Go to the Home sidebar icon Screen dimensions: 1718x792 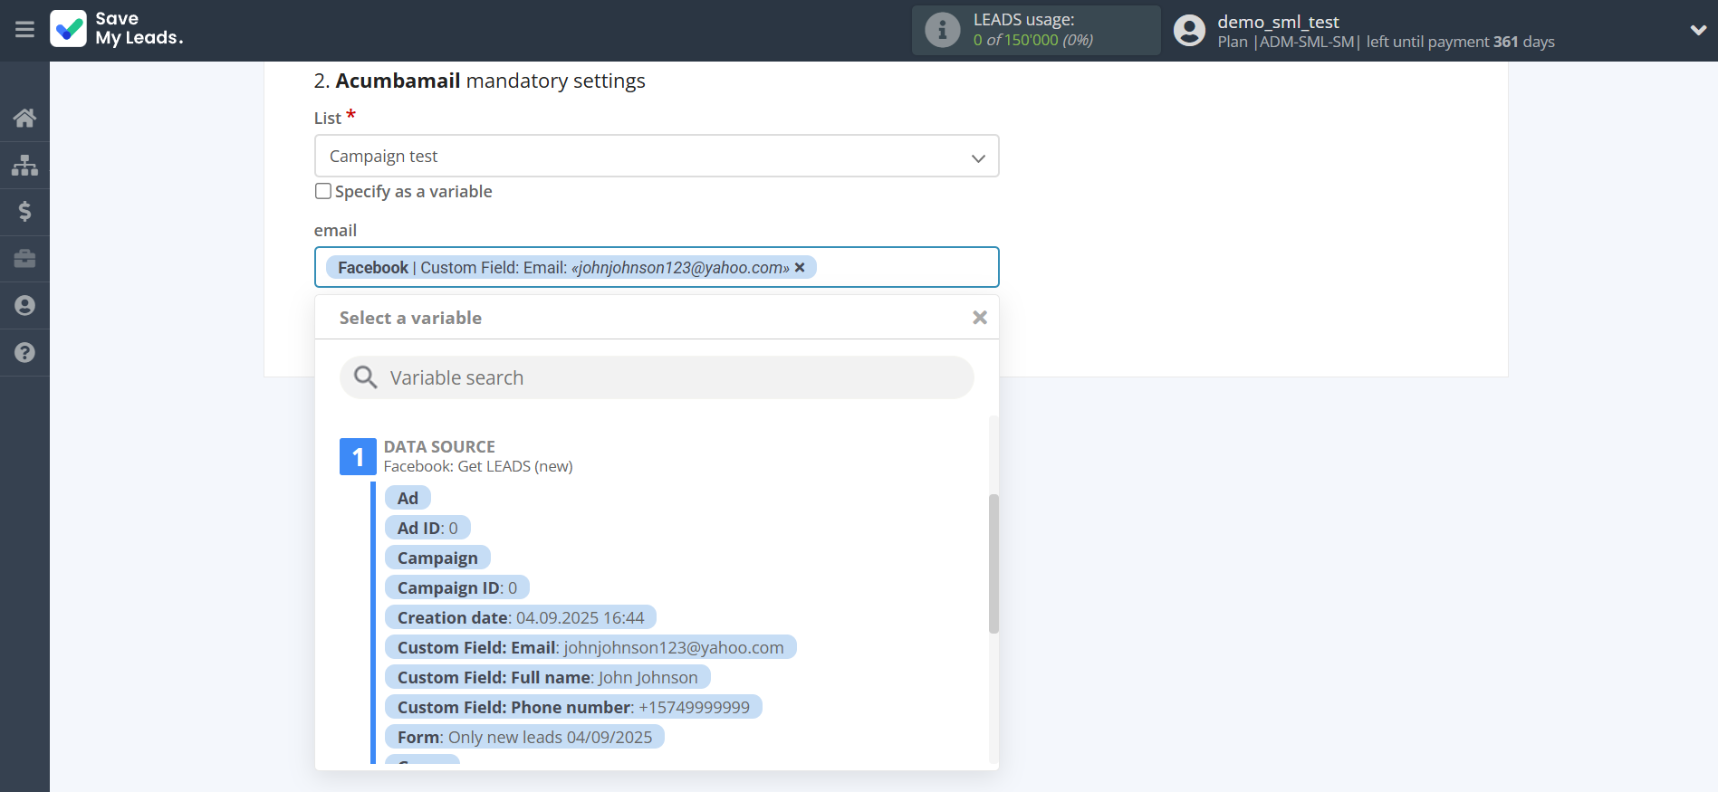(24, 118)
